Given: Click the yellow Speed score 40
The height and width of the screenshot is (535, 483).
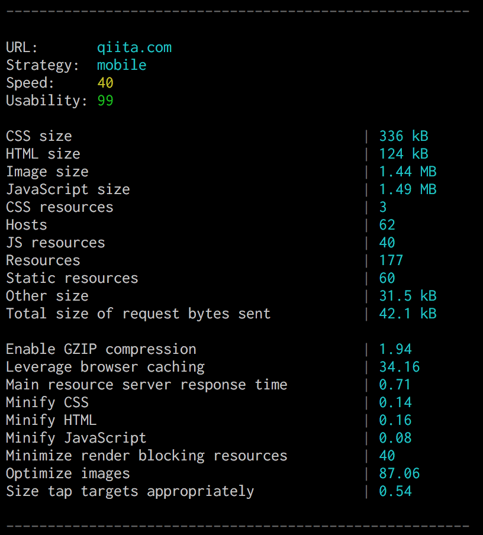Looking at the screenshot, I should click(105, 83).
